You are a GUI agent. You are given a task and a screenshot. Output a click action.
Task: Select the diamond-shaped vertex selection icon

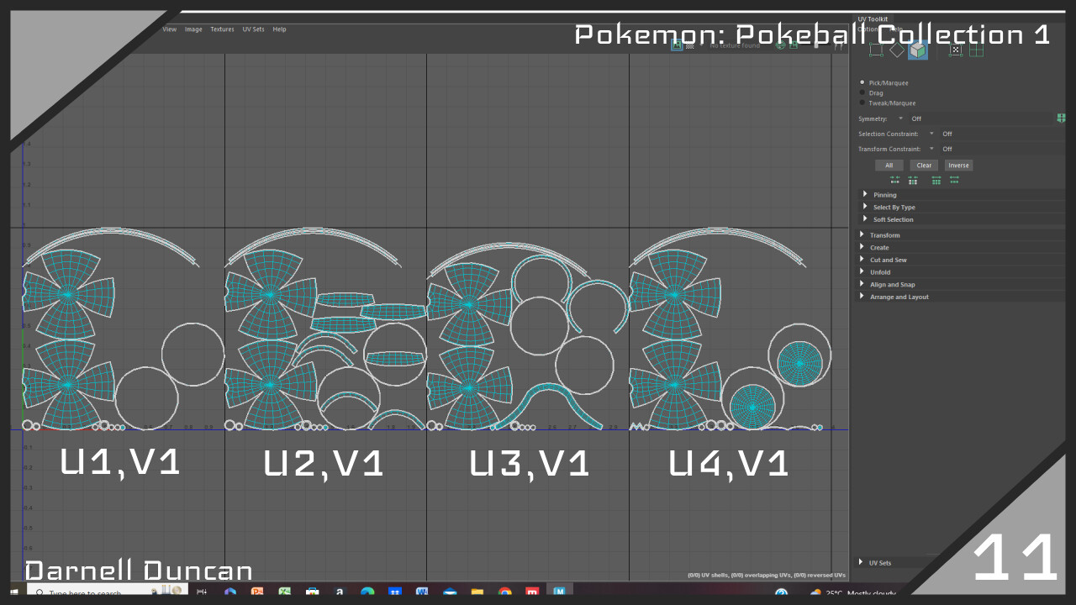click(897, 50)
